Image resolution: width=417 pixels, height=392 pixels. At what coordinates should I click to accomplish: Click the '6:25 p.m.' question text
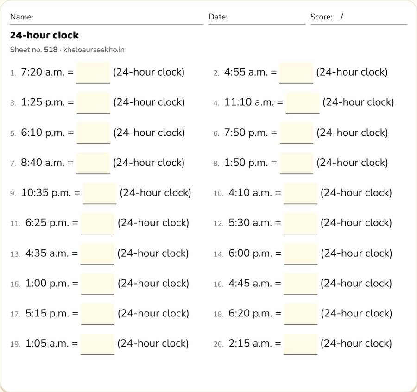[47, 223]
